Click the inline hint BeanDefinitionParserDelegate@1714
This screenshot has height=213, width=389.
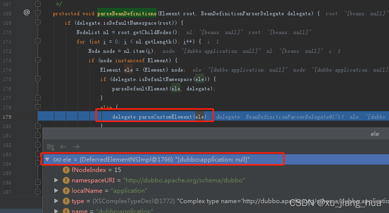295,117
